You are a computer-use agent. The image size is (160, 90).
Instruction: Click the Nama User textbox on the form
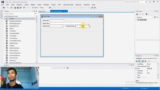(66, 23)
